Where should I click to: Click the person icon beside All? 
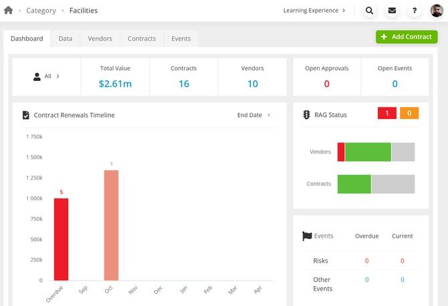(x=37, y=76)
